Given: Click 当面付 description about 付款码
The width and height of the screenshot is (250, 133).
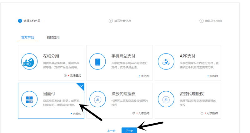Looking at the screenshot, I should pos(61,103).
